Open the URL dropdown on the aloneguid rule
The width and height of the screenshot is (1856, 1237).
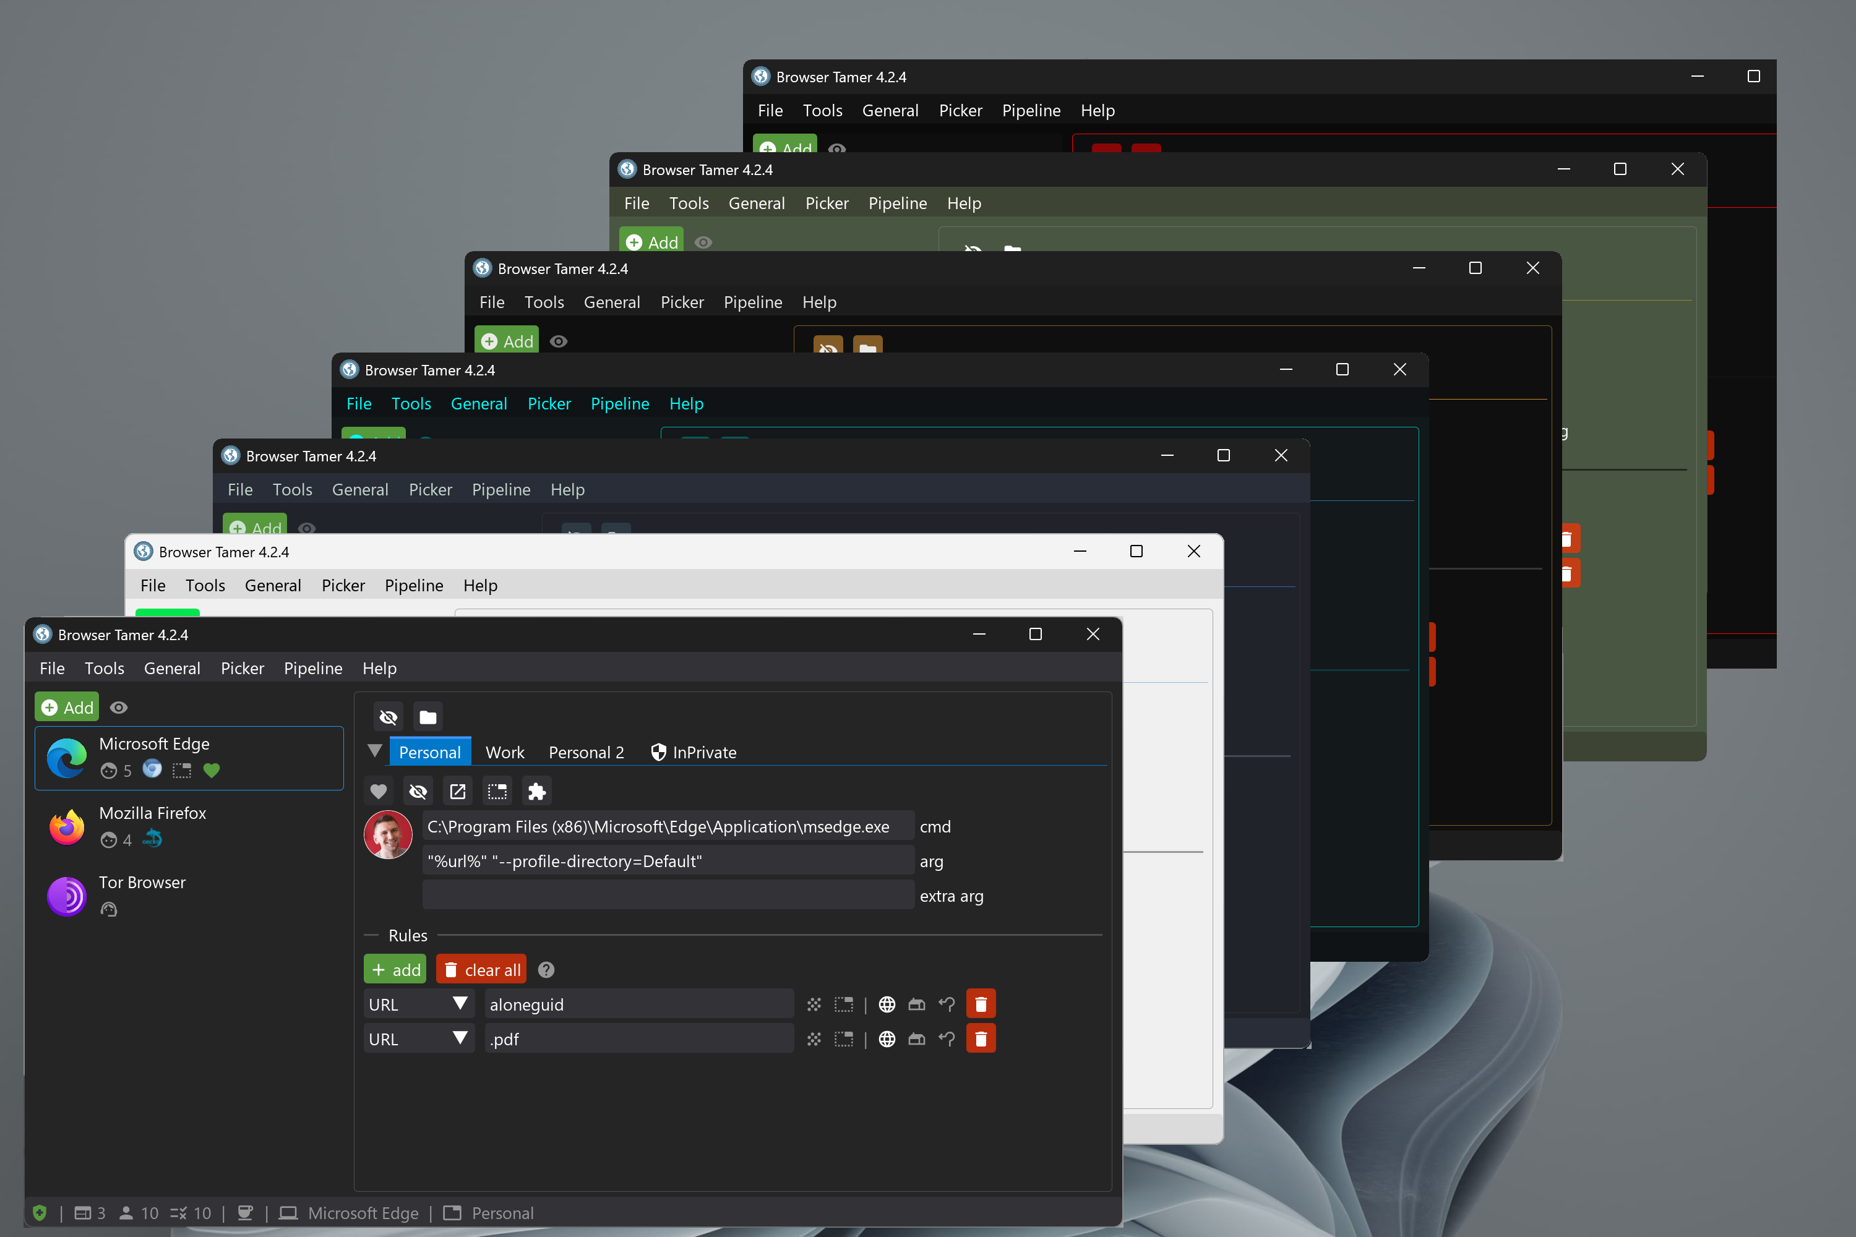click(419, 1004)
